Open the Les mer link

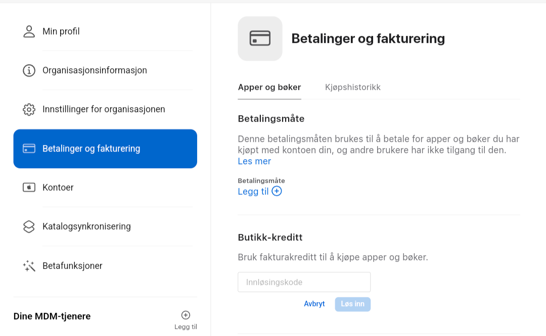(x=254, y=161)
